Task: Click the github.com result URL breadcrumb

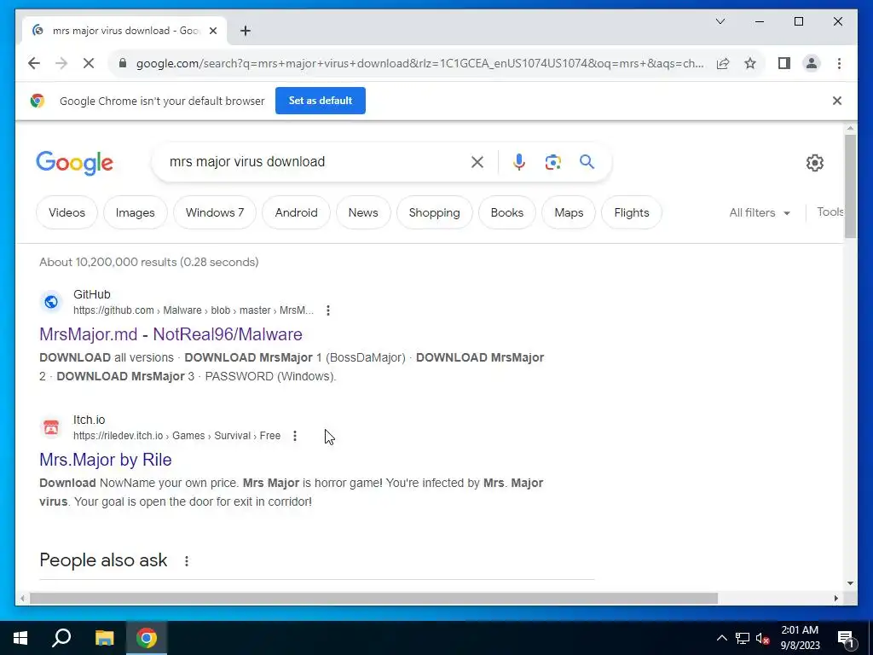Action: click(194, 310)
